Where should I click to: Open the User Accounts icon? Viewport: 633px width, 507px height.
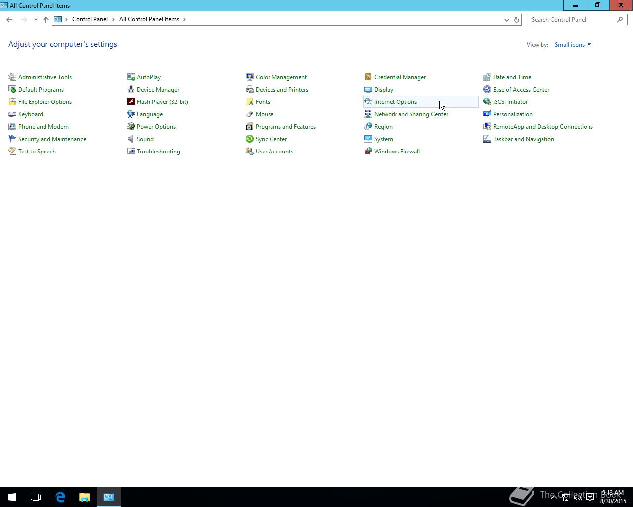pyautogui.click(x=250, y=151)
